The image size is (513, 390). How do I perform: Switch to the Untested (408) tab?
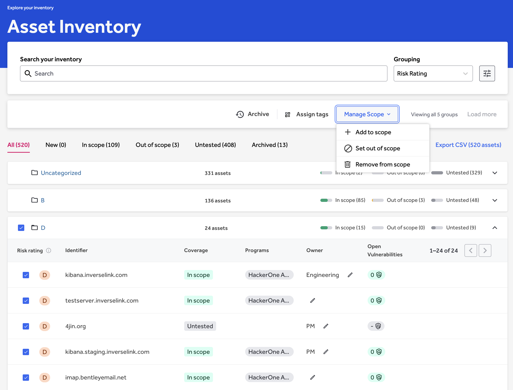(215, 145)
